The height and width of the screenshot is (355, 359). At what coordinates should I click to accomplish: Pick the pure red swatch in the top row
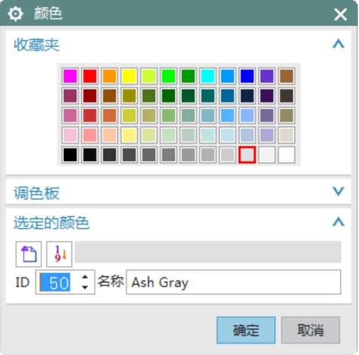point(90,76)
